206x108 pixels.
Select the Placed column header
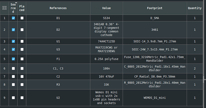[22, 8]
